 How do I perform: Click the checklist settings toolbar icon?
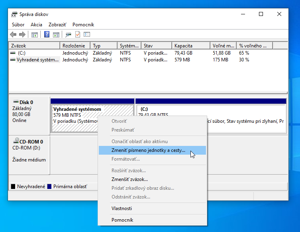tap(87, 35)
